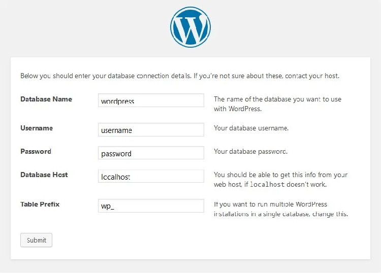Click the Submit button
381x273 pixels.
click(36, 240)
